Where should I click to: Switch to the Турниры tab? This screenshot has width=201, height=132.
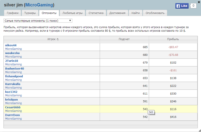click(30, 13)
